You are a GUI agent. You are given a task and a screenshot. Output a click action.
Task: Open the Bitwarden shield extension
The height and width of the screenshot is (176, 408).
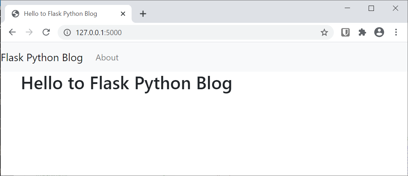[345, 32]
